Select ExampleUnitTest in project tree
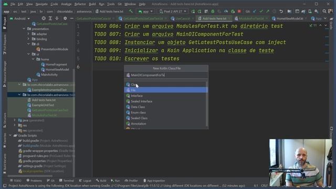Screen dimensions: 336x189 [43, 105]
